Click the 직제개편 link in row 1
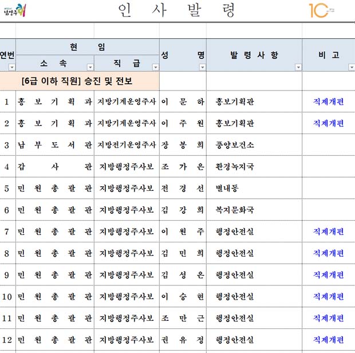Screen dimensions: 355x353 point(328,101)
